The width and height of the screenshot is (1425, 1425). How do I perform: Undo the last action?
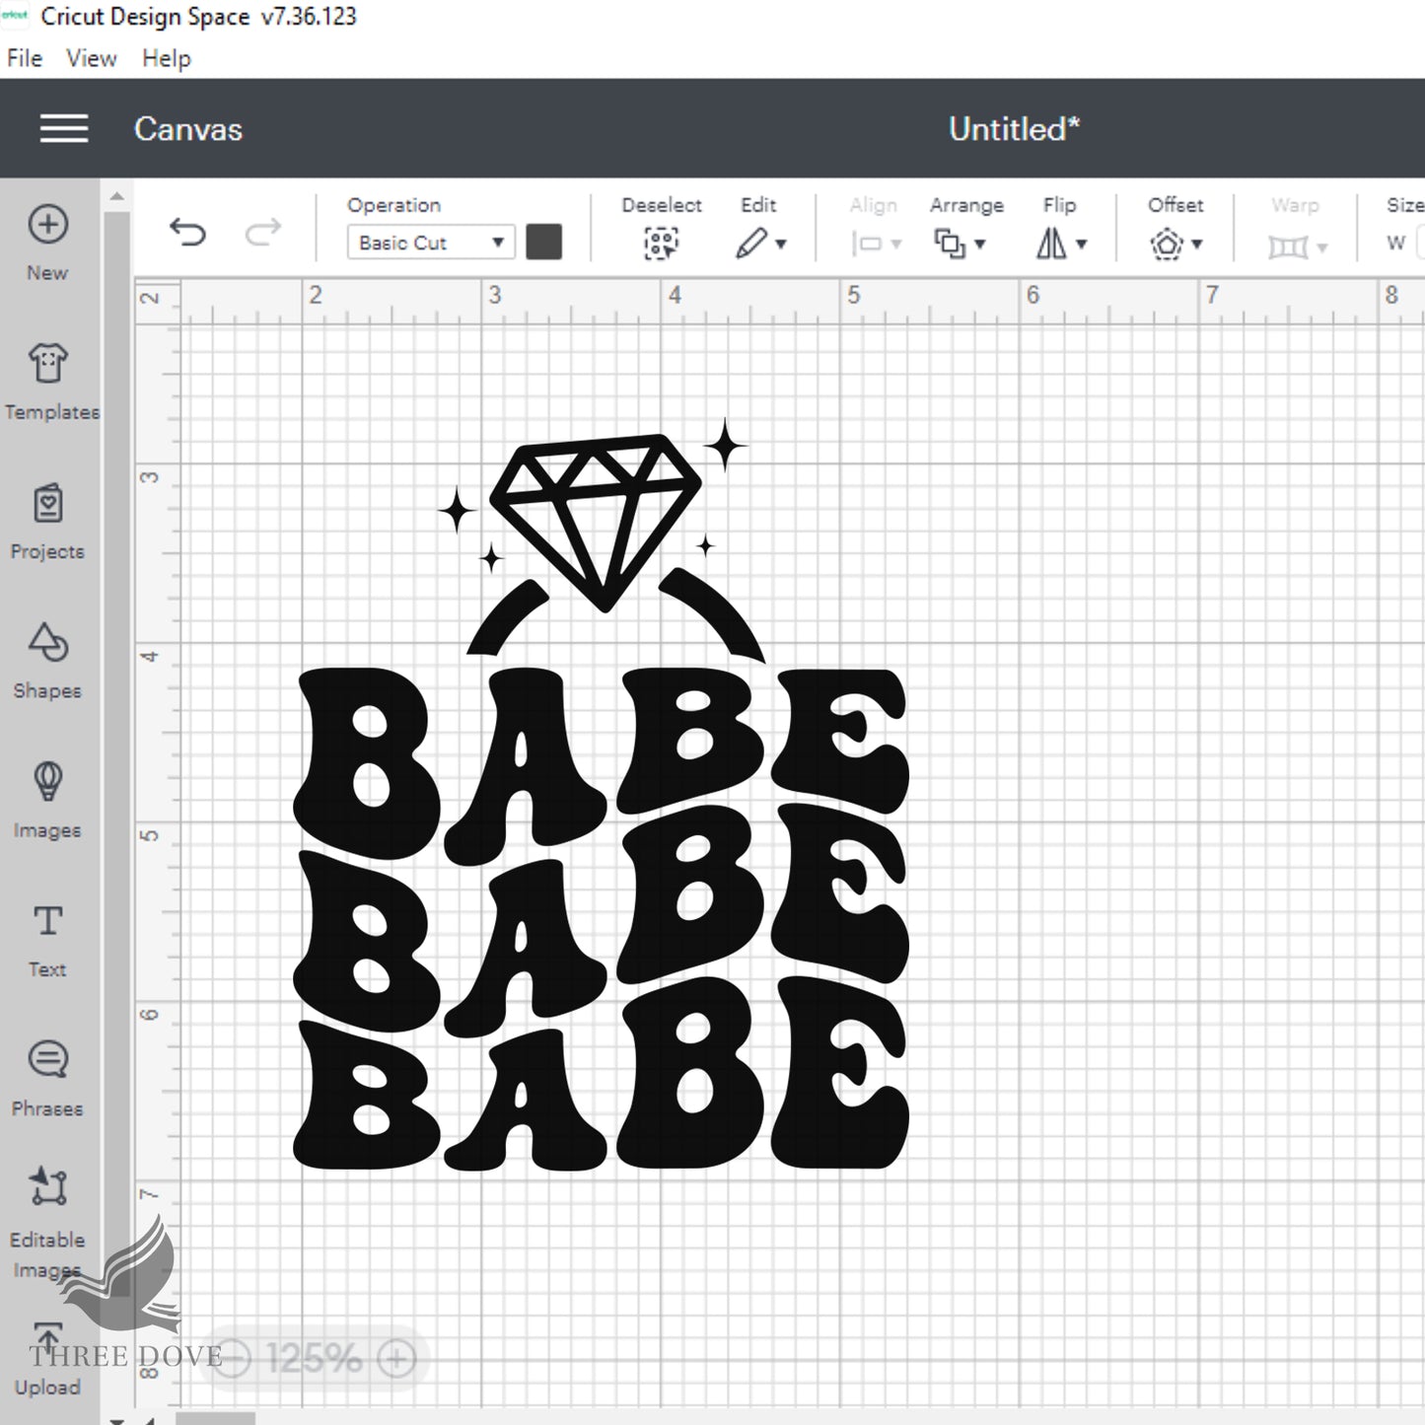187,233
